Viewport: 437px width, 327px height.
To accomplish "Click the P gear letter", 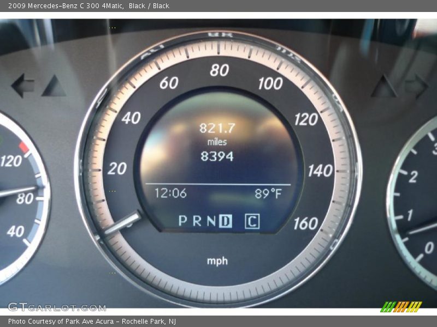I will pyautogui.click(x=183, y=221).
